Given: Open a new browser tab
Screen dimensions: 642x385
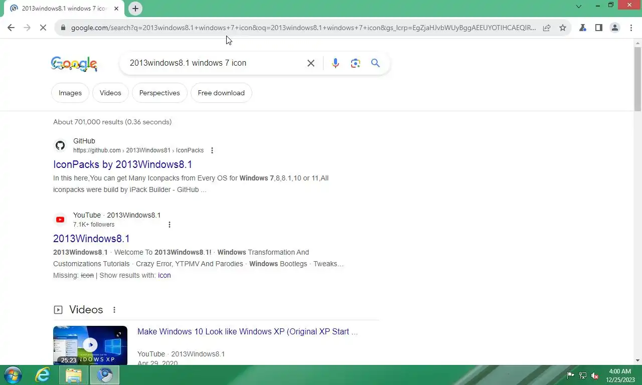Looking at the screenshot, I should click(135, 9).
